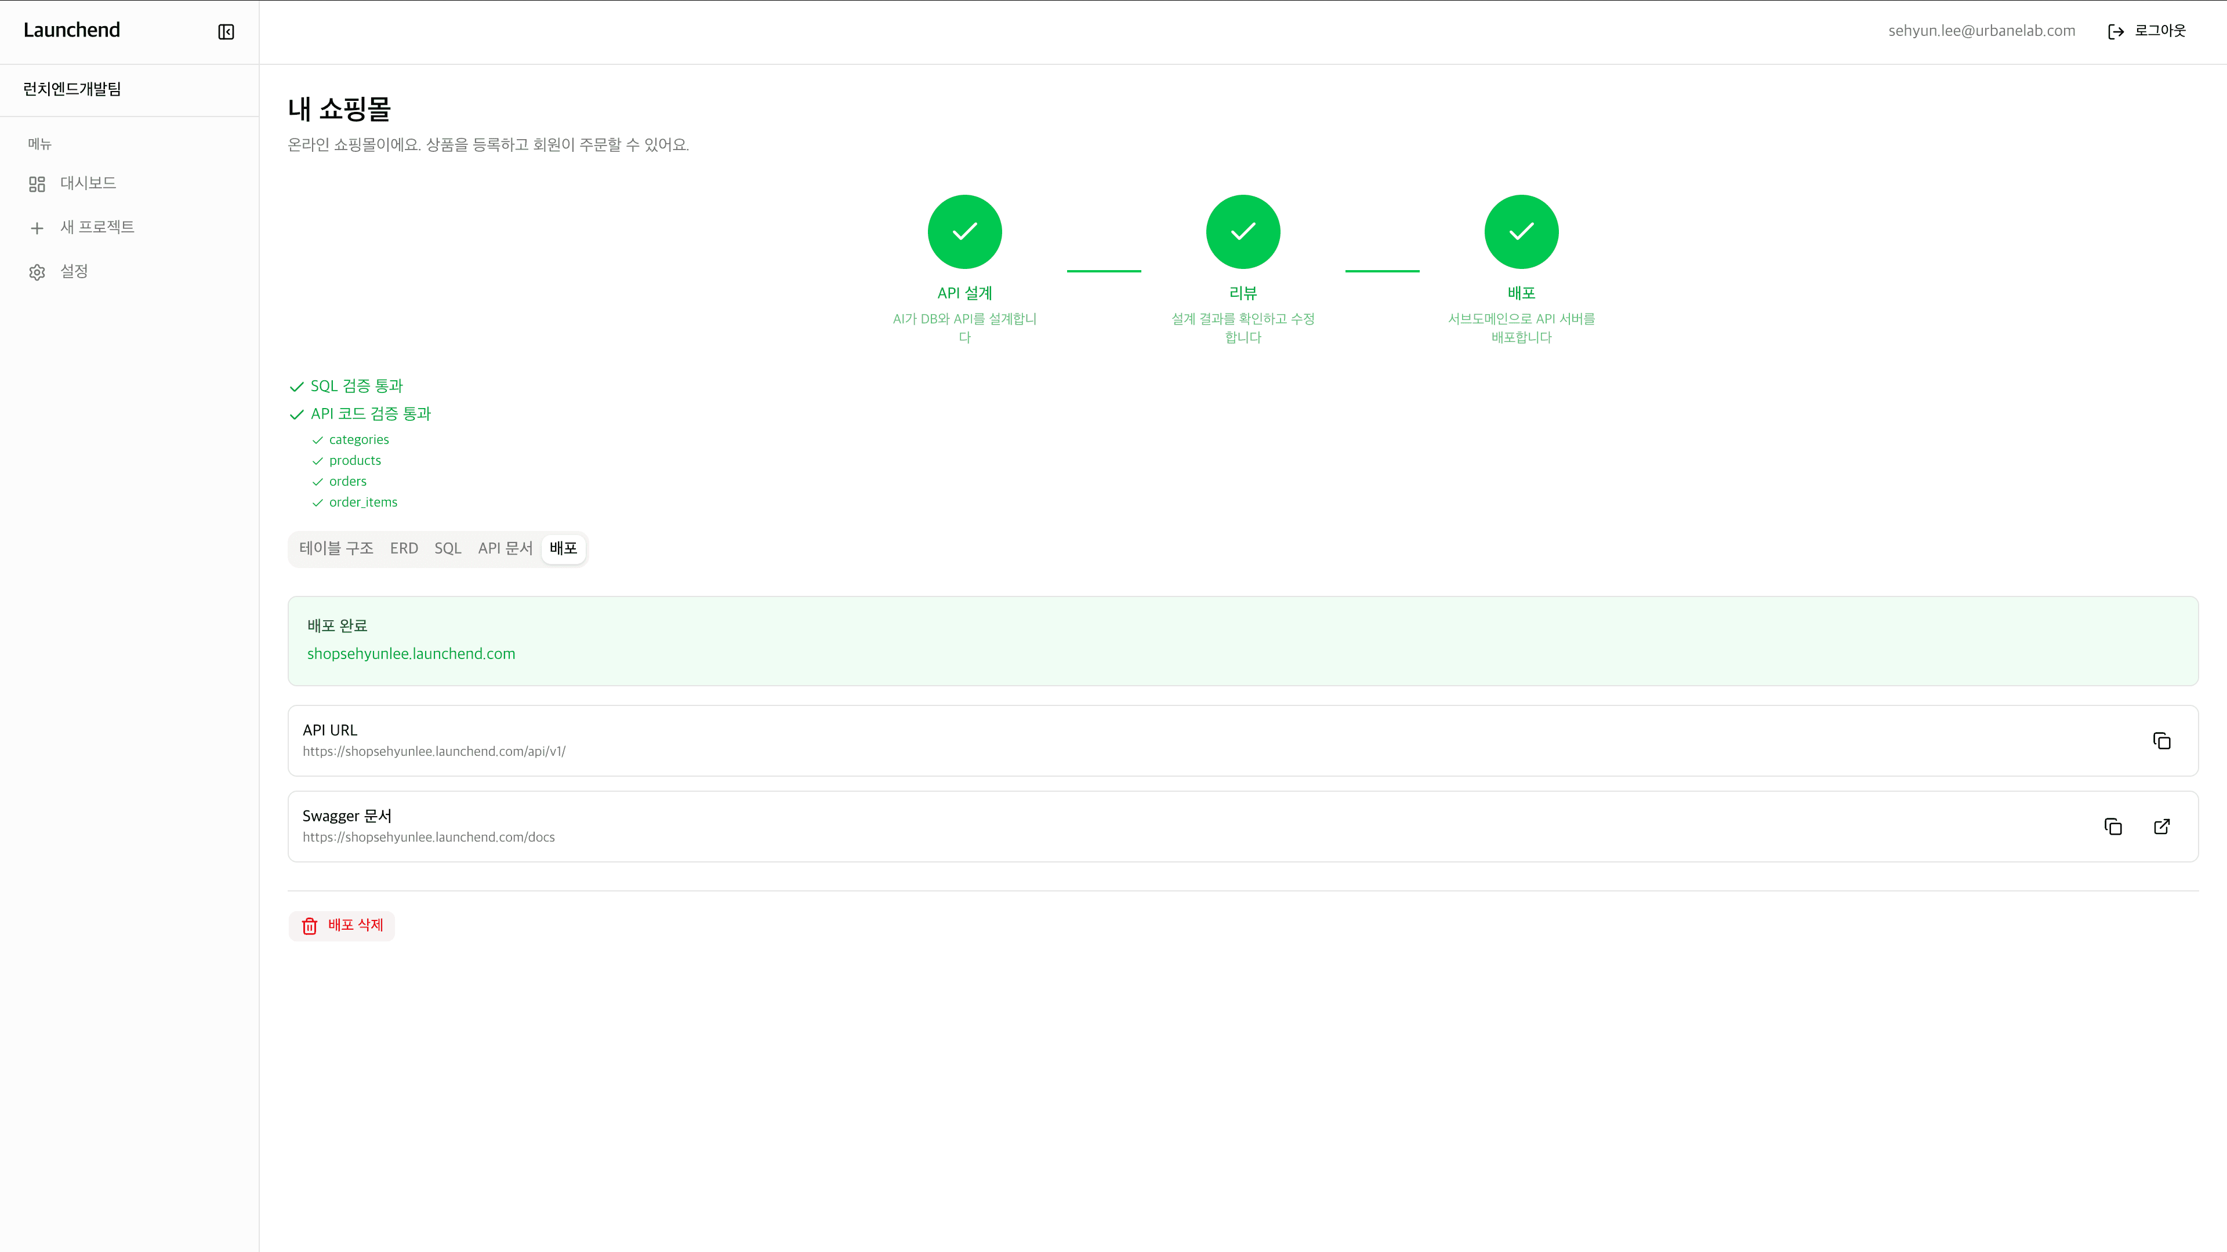Click the SQL 검증 통과 status text
Screen dimensions: 2227x1252
click(356, 386)
